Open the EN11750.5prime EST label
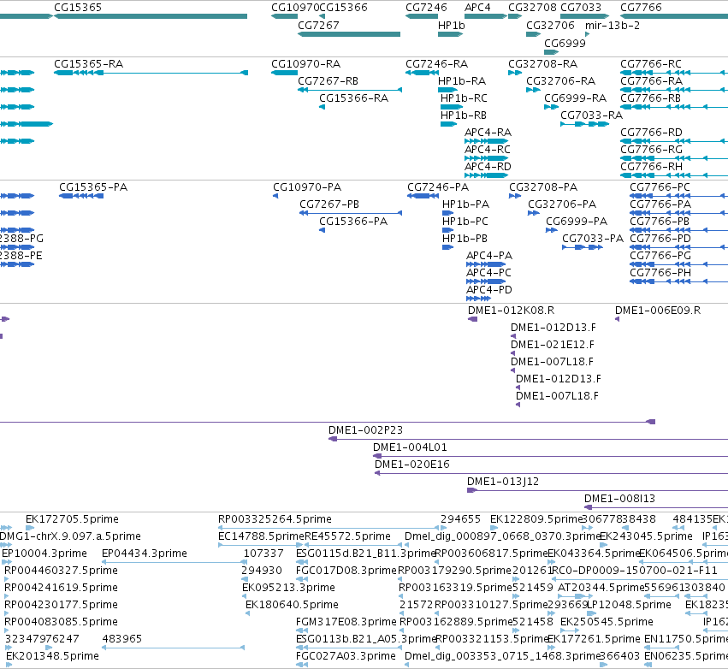Image resolution: width=728 pixels, height=669 pixels. pos(686,639)
